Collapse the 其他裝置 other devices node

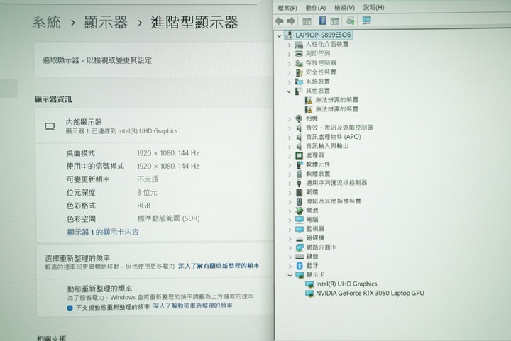click(290, 91)
